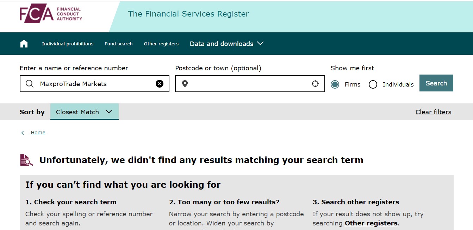Viewport: 473px width, 230px height.
Task: Open Individual prohibitions page
Action: (x=68, y=44)
